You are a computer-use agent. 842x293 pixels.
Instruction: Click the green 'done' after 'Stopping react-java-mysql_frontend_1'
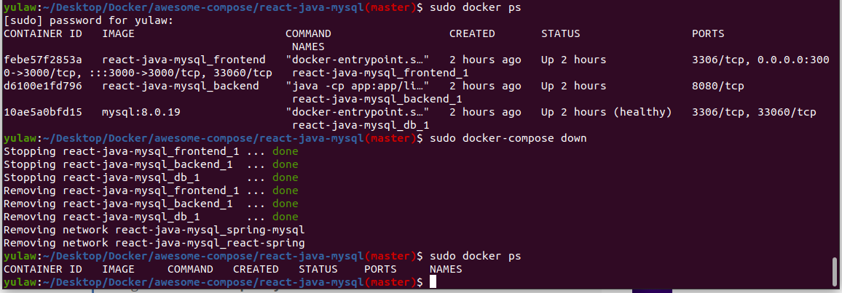[x=285, y=151]
